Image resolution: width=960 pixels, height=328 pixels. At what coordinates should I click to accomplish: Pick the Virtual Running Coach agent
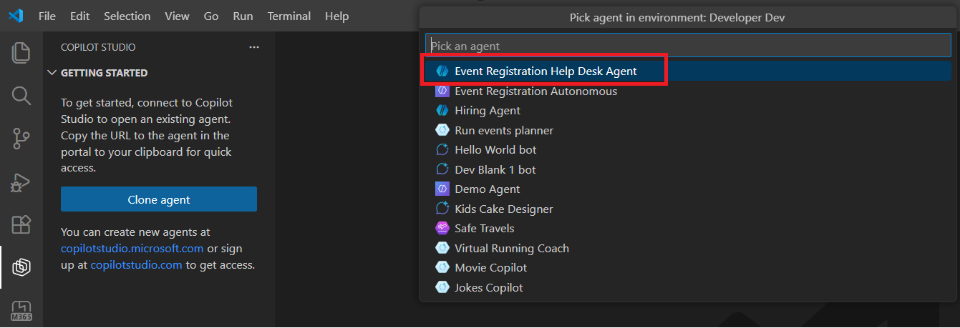511,249
